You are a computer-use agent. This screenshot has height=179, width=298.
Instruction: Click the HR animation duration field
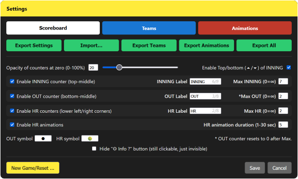(283, 125)
